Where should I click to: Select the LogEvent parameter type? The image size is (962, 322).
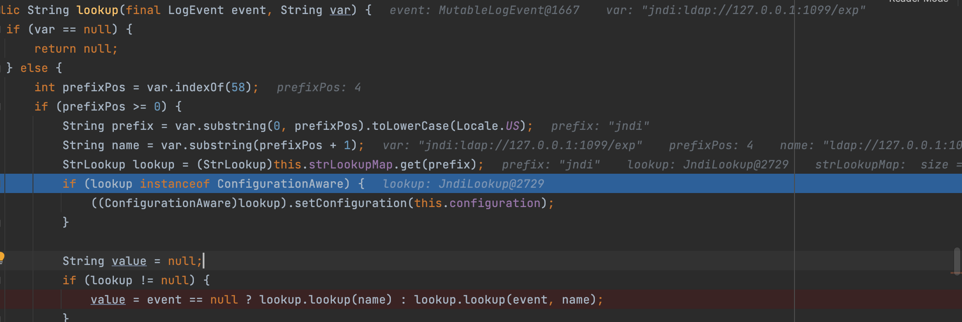click(x=196, y=10)
